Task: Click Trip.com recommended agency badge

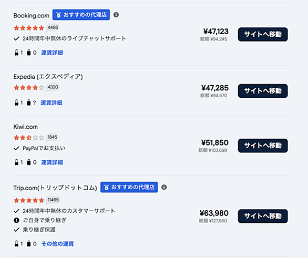Action: (x=129, y=187)
